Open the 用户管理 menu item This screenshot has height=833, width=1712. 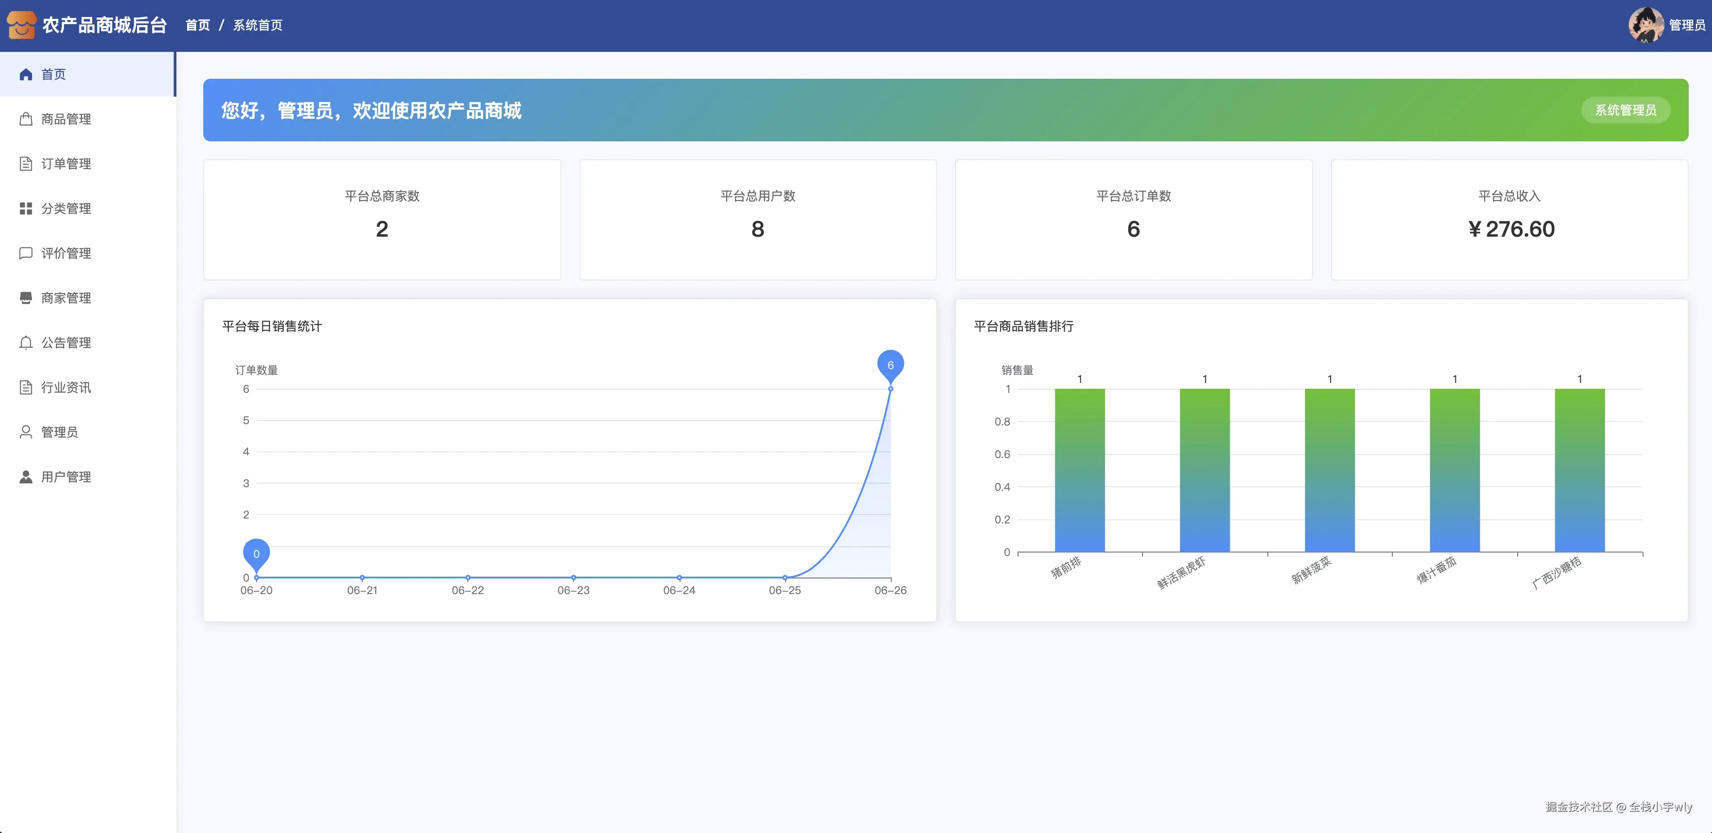[66, 477]
